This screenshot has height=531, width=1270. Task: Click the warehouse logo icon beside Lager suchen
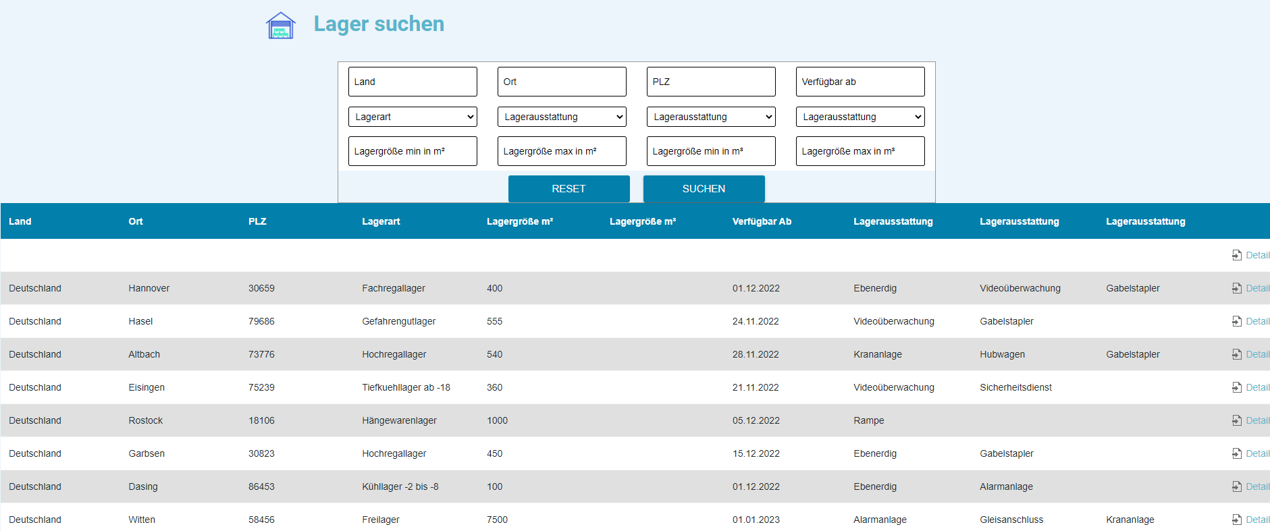click(281, 26)
